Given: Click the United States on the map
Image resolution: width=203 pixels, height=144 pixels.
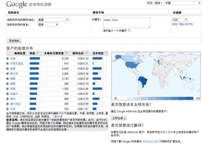Looking at the screenshot, I should pyautogui.click(x=132, y=64).
